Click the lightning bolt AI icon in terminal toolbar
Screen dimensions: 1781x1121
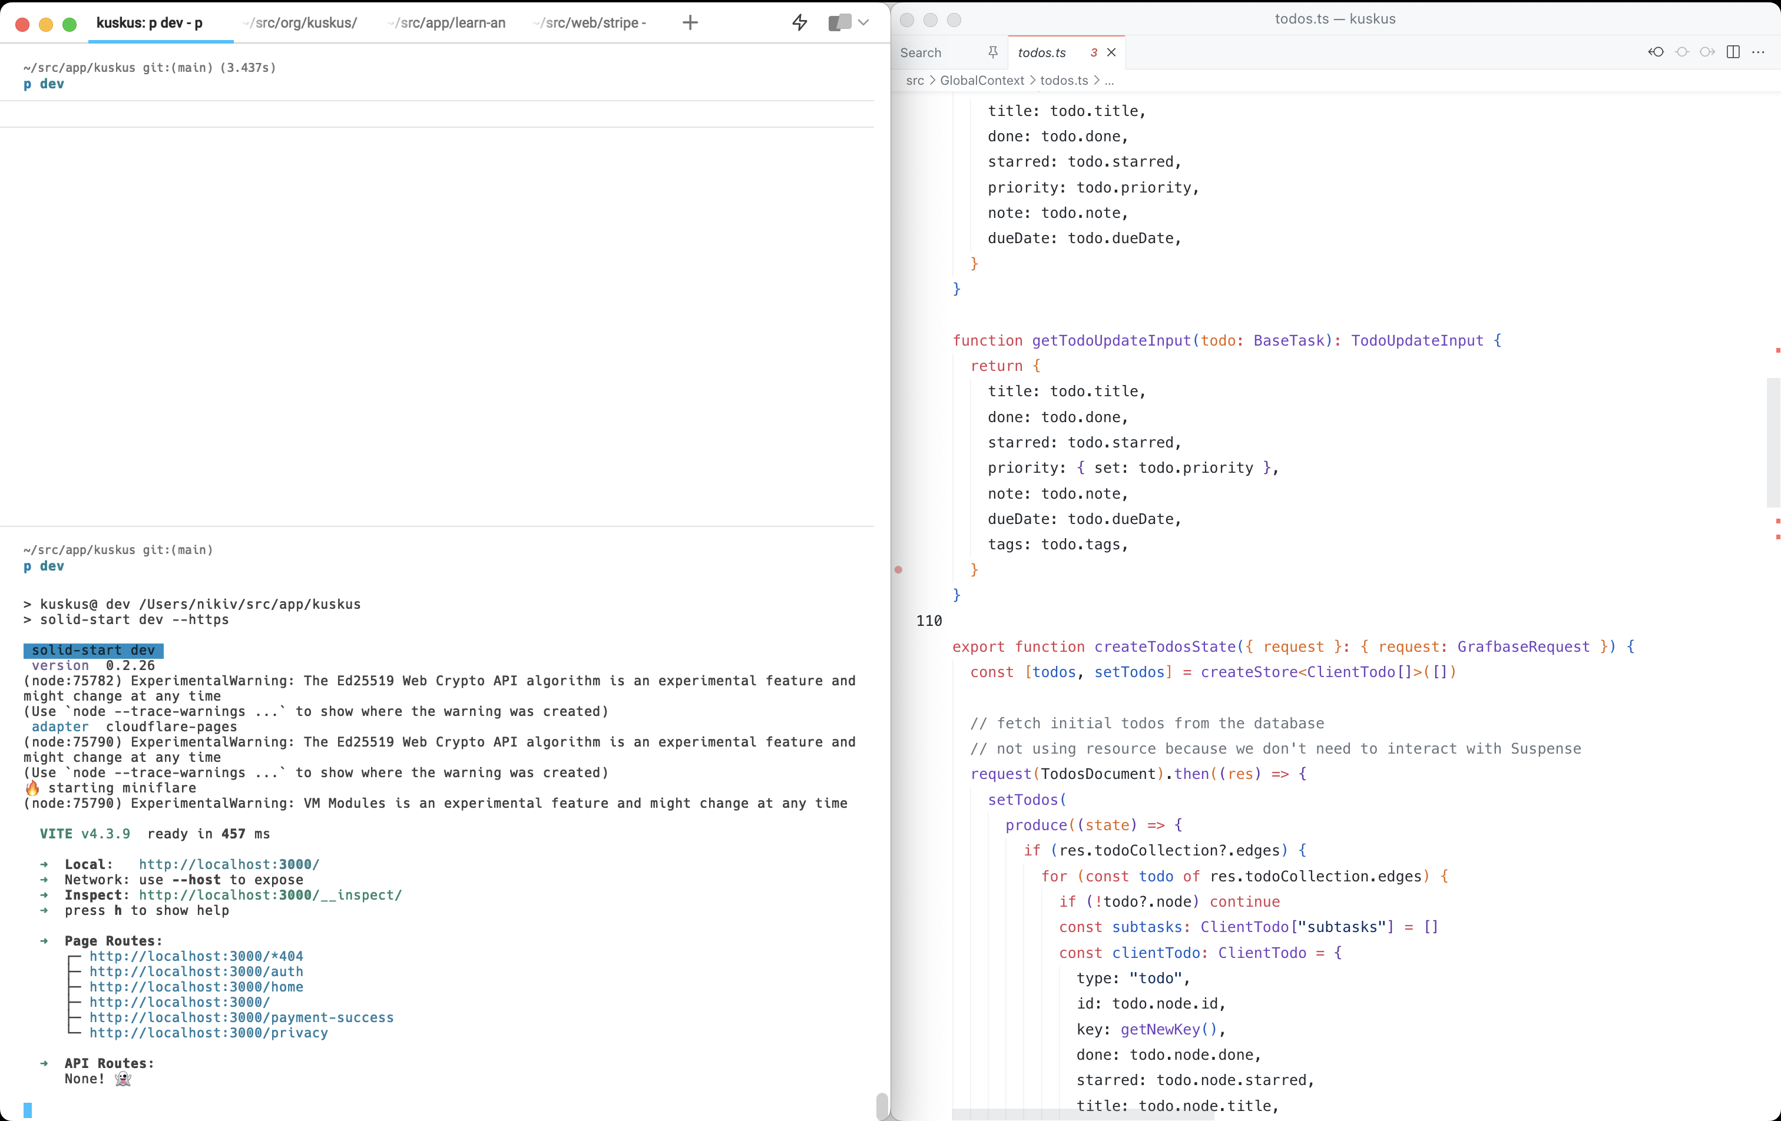click(x=800, y=22)
